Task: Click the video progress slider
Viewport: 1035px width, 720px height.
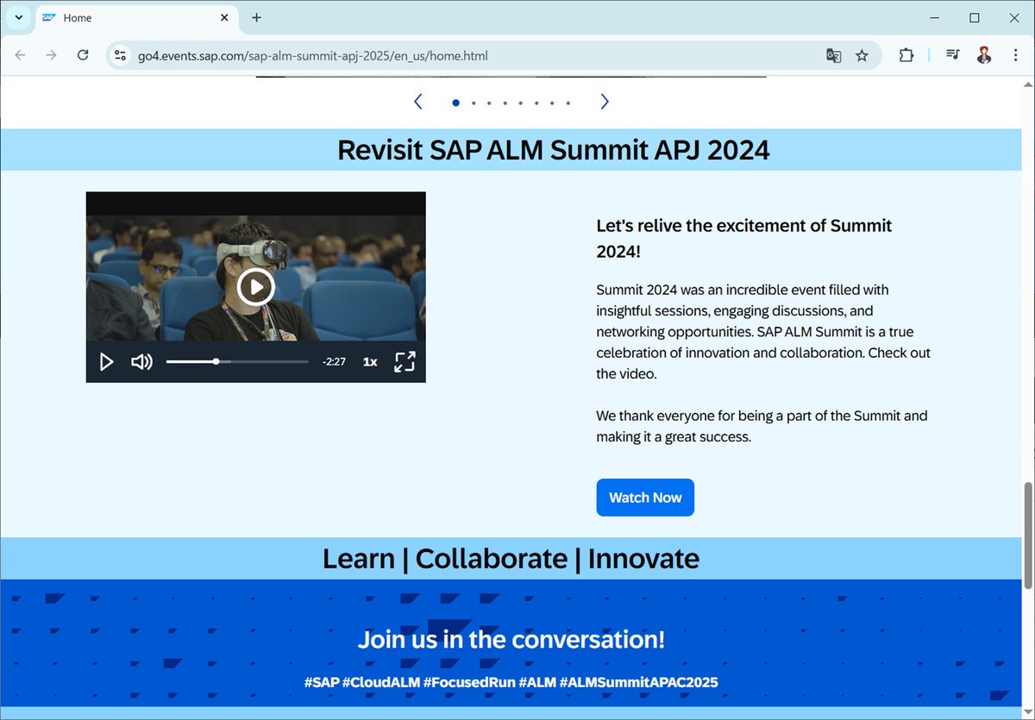Action: (237, 362)
